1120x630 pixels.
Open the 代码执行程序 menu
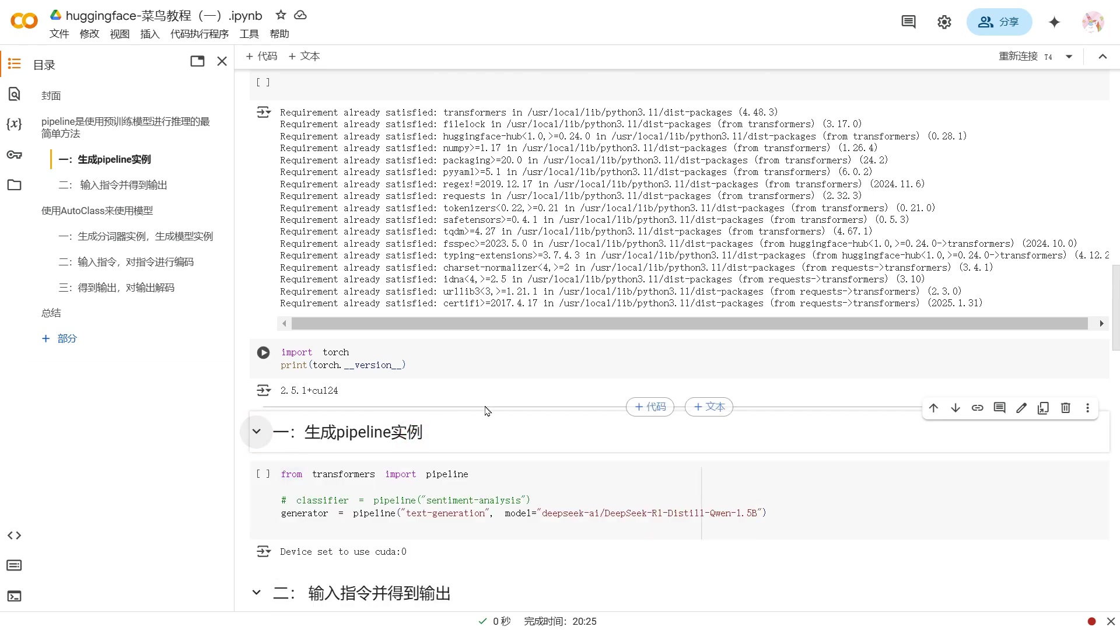(x=199, y=34)
